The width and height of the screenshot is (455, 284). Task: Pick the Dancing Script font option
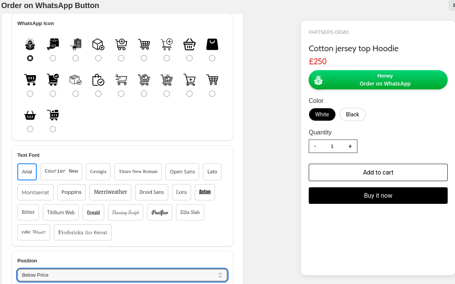tap(125, 212)
